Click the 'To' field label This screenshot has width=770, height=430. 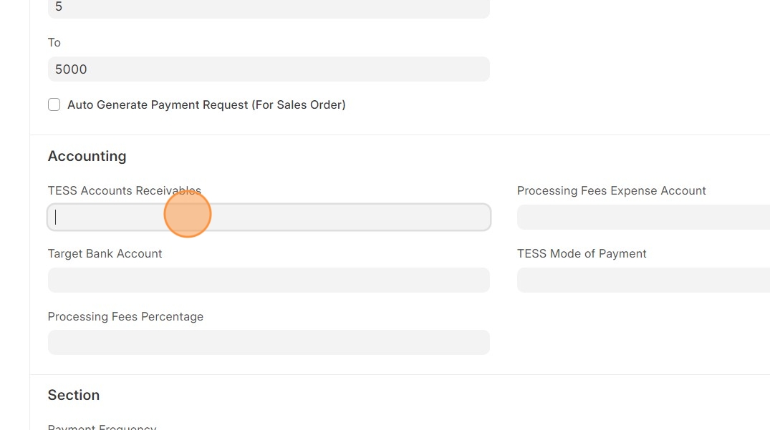coord(54,43)
